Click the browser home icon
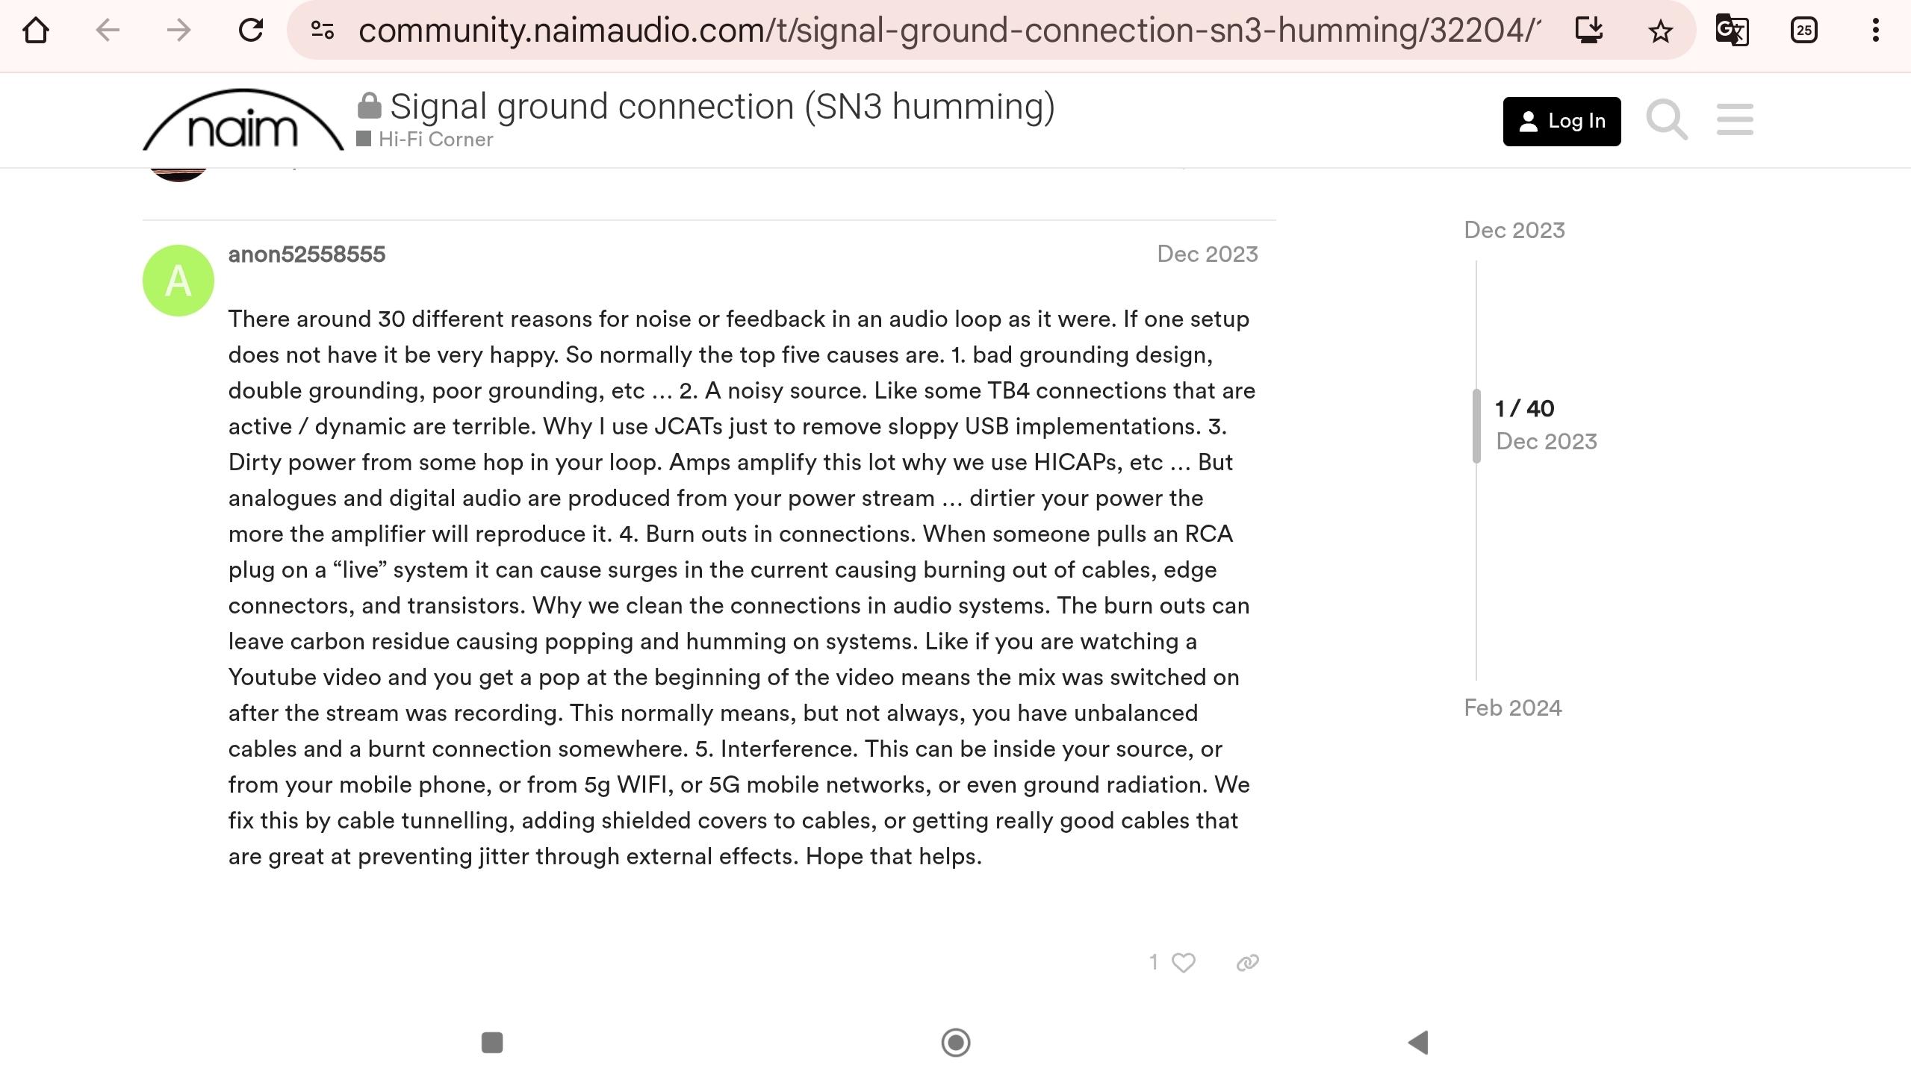The image size is (1911, 1077). tap(36, 31)
